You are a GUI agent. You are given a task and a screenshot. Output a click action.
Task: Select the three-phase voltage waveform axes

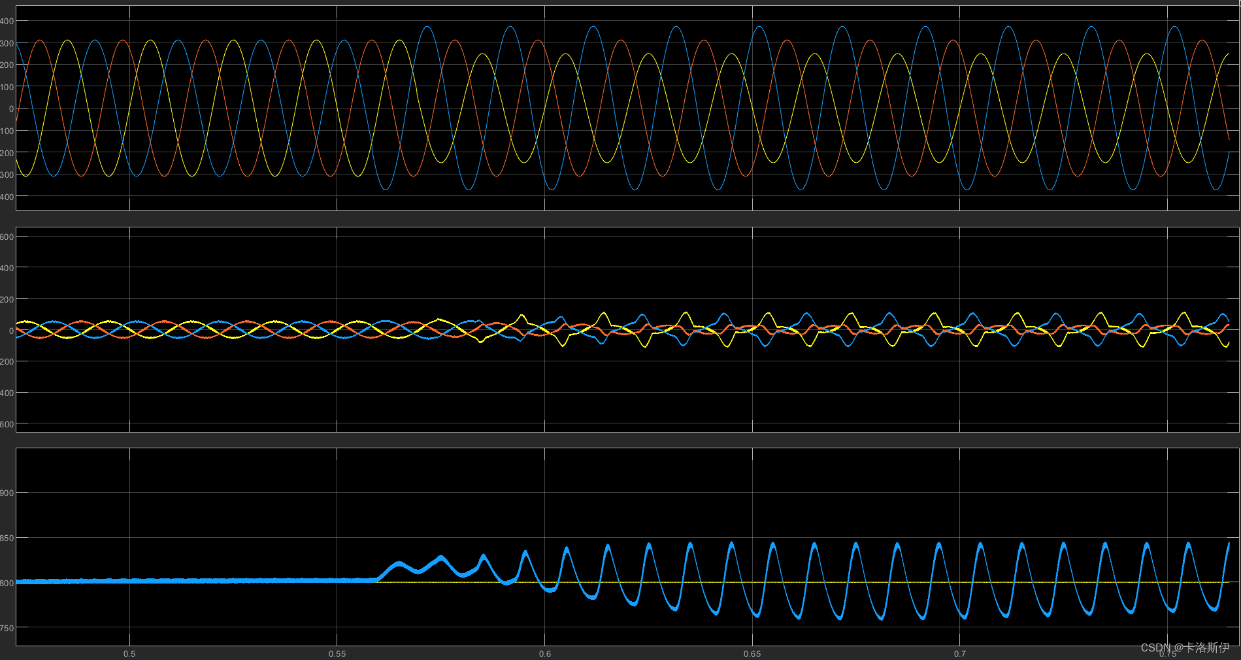point(627,108)
